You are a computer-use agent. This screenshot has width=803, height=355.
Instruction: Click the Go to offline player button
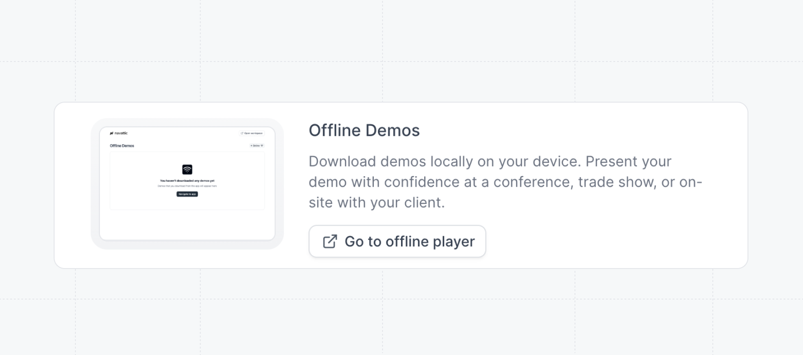pos(397,241)
